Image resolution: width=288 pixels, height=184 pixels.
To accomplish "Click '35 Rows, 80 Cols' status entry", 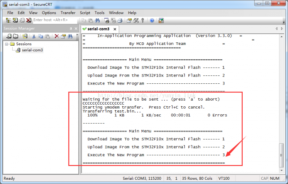I will pyautogui.click(x=197, y=178).
